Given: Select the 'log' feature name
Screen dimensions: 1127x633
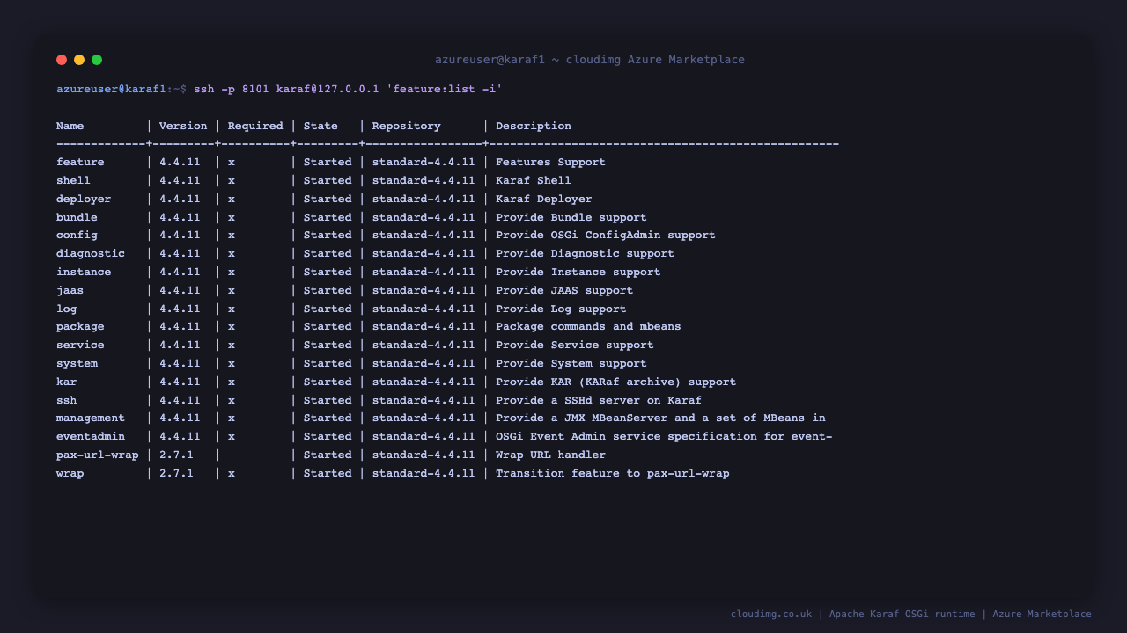Looking at the screenshot, I should pyautogui.click(x=67, y=309).
